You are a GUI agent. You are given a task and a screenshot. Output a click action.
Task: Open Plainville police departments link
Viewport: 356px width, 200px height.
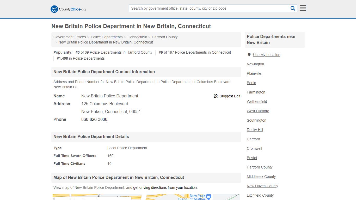[254, 73]
